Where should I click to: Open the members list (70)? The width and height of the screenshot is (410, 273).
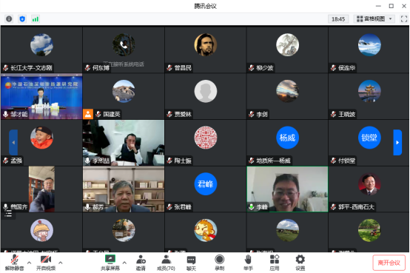tap(166, 263)
